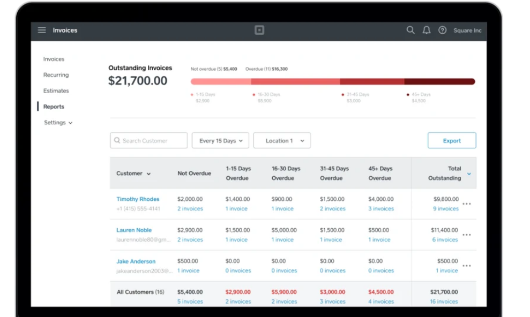Open more options for Lauren Noble
The height and width of the screenshot is (317, 530).
click(467, 235)
